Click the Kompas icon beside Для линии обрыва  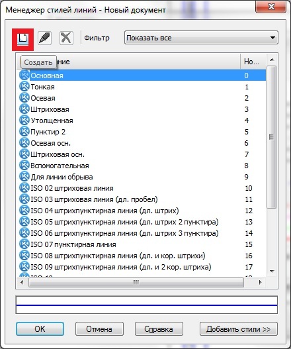tap(24, 177)
